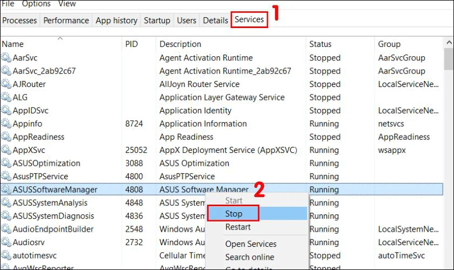Click the AJRouter service gear icon

[6, 84]
